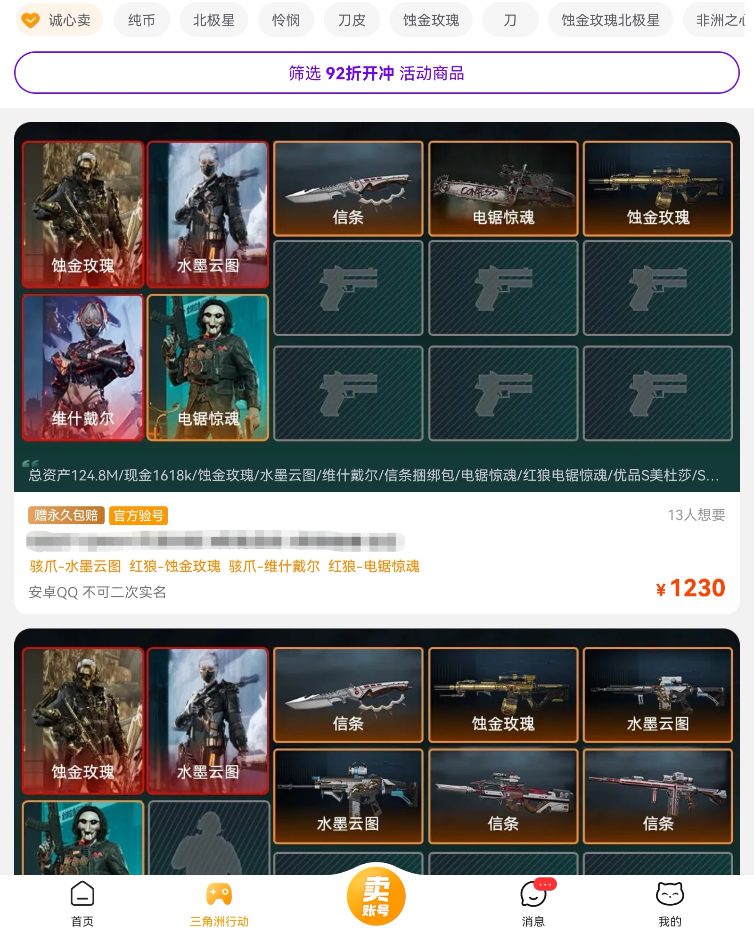This screenshot has height=934, width=754.
Task: Select the 蚀金玫瑰北极星 filter chip
Action: pos(610,20)
